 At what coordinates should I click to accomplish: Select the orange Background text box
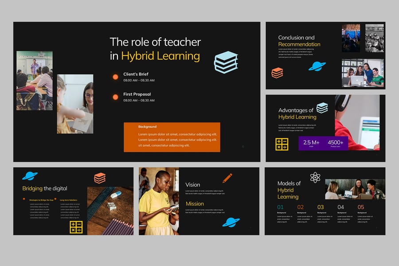coord(172,137)
